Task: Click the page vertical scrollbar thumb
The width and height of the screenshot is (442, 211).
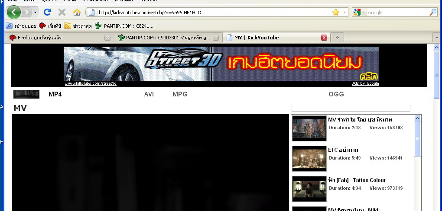Action: [x=437, y=75]
